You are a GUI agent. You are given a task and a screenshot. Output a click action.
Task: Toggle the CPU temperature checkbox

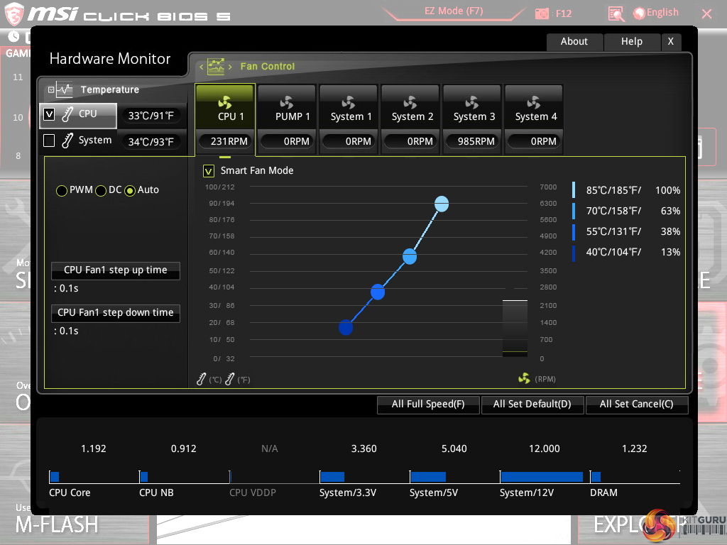[x=49, y=114]
